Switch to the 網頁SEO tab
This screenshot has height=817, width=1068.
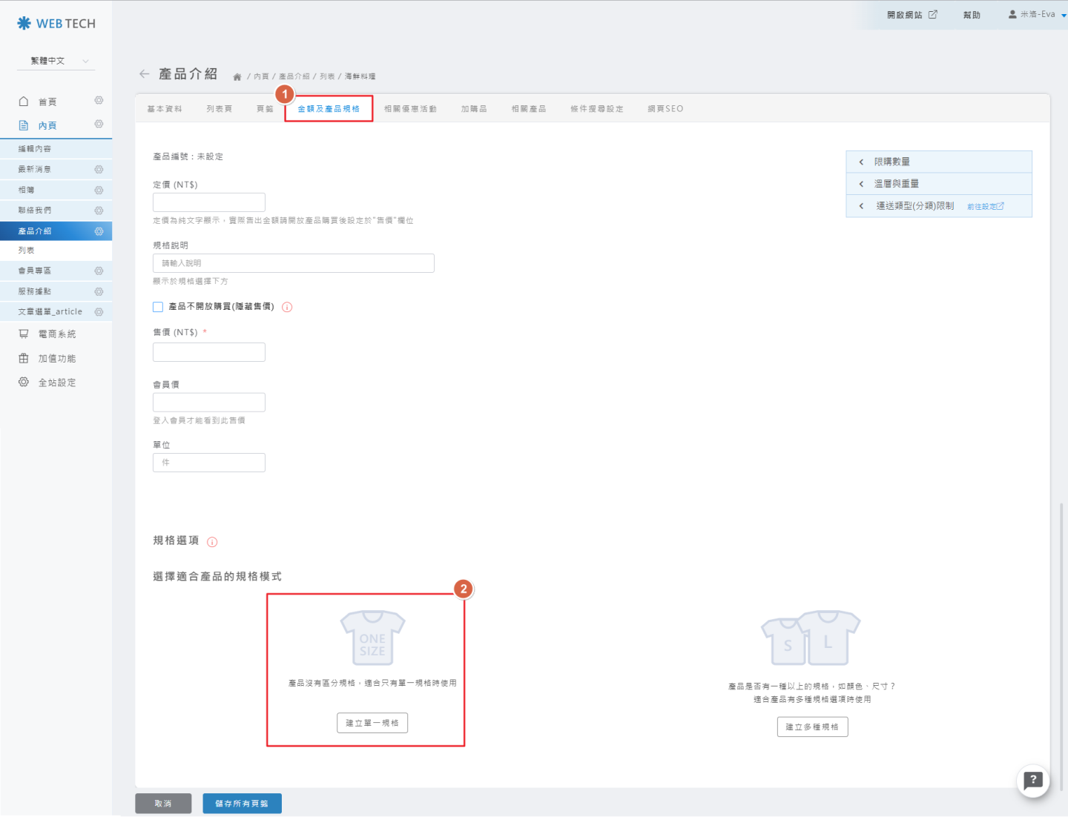coord(665,109)
